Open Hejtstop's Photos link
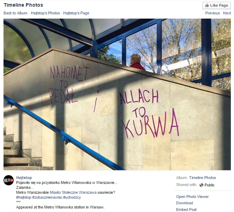The image size is (234, 212). [x=45, y=13]
